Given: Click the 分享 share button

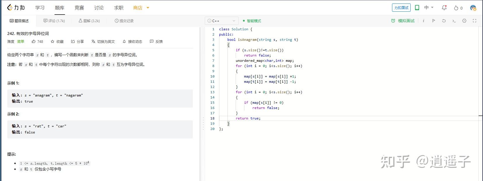Looking at the screenshot, I should tap(77, 41).
